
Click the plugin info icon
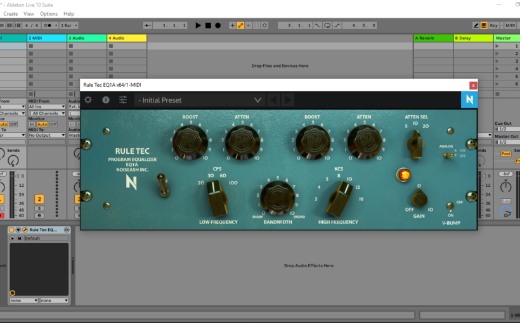pyautogui.click(x=106, y=99)
